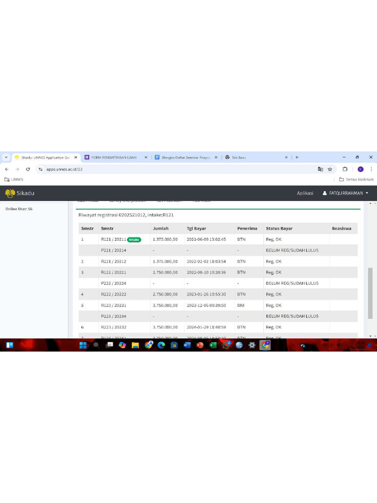Click the Riwayat registrasi 0202521012 heading
This screenshot has width=377, height=503.
point(126,215)
